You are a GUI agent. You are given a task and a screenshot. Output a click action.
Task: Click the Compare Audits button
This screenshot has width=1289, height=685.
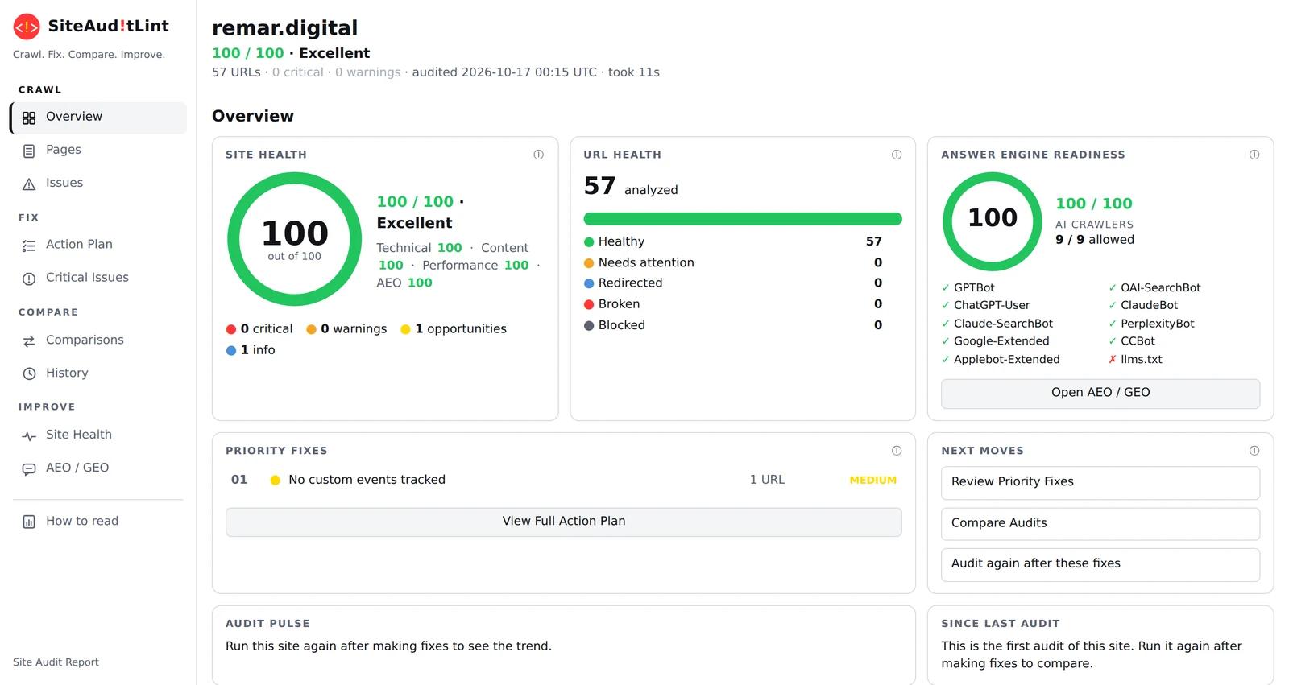(x=1100, y=523)
